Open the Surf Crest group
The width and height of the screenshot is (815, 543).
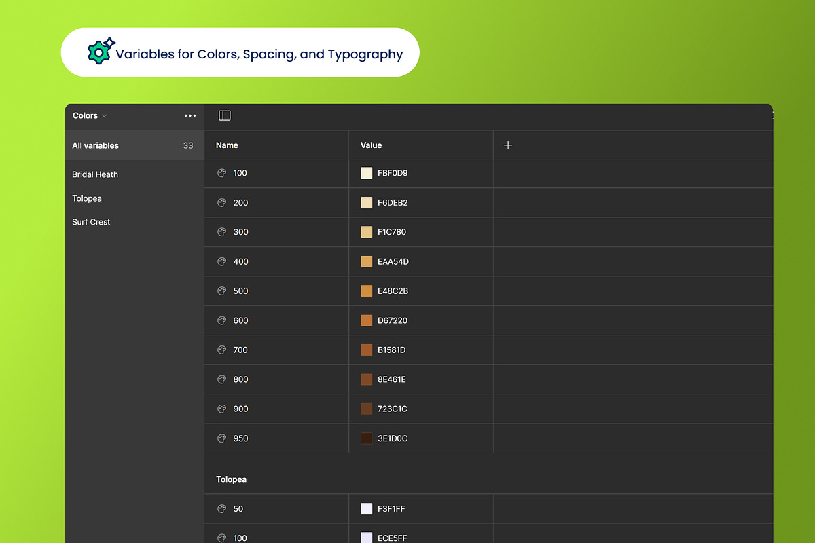91,222
